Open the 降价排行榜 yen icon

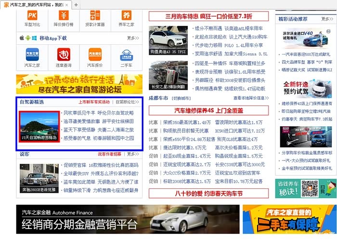(x=64, y=15)
